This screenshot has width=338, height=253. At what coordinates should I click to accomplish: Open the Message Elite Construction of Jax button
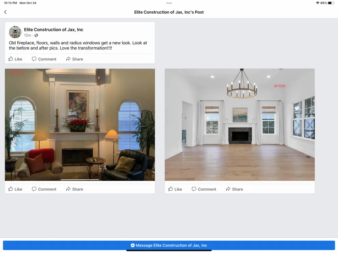[169, 245]
